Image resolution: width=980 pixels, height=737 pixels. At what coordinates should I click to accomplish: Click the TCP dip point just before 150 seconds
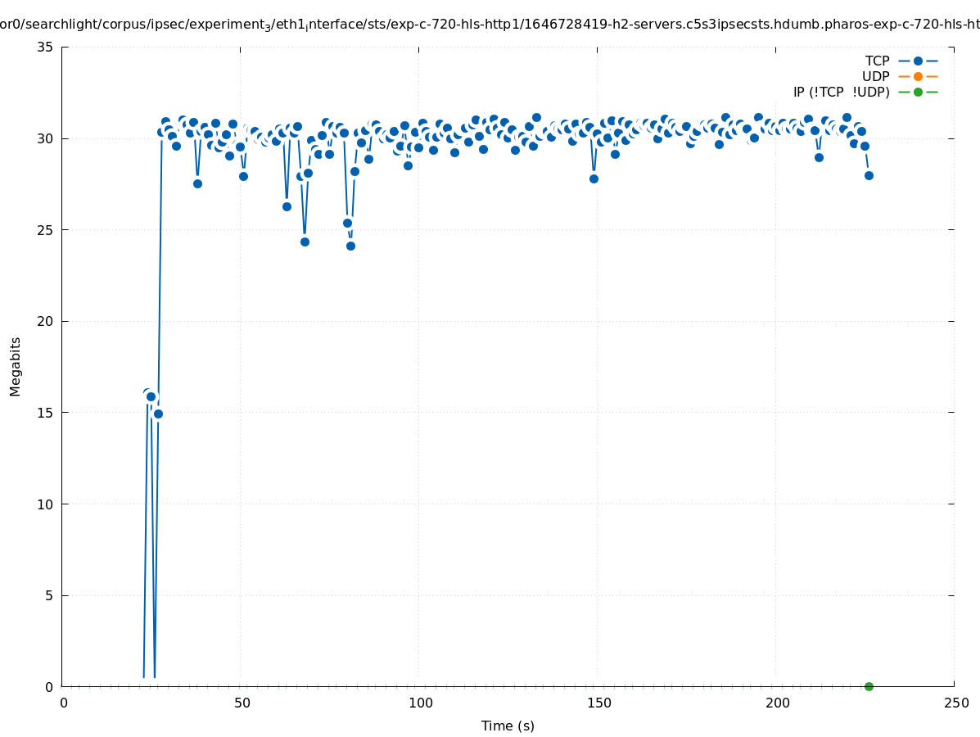pos(594,179)
